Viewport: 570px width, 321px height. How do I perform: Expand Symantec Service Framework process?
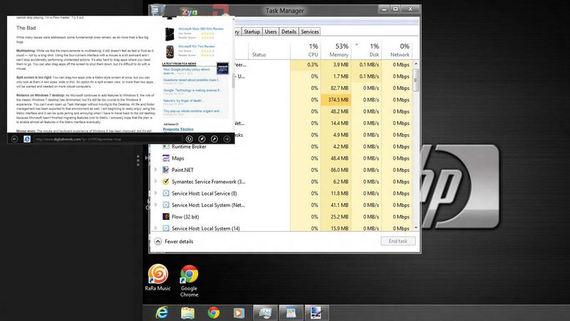point(156,182)
